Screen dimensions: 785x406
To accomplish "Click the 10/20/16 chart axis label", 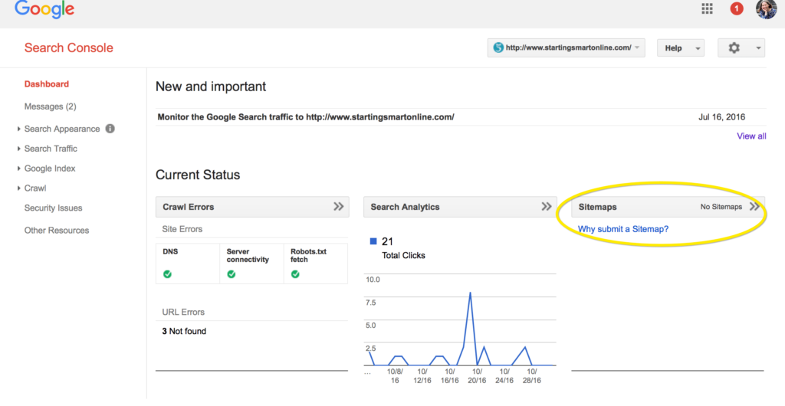I will click(x=477, y=376).
